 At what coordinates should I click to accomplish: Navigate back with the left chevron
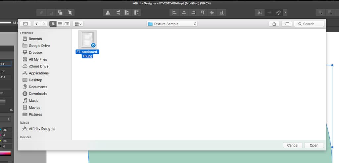[37, 24]
